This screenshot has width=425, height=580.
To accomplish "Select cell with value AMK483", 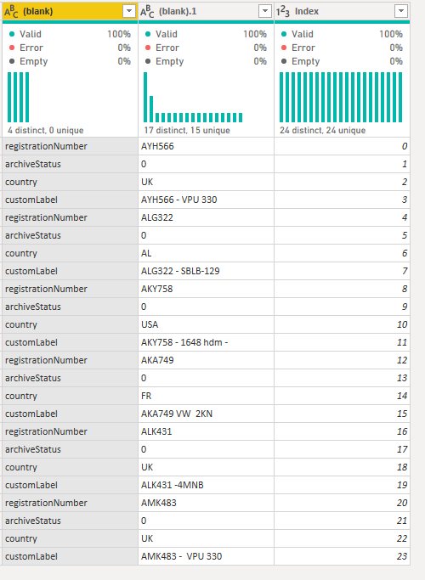I will pyautogui.click(x=206, y=503).
